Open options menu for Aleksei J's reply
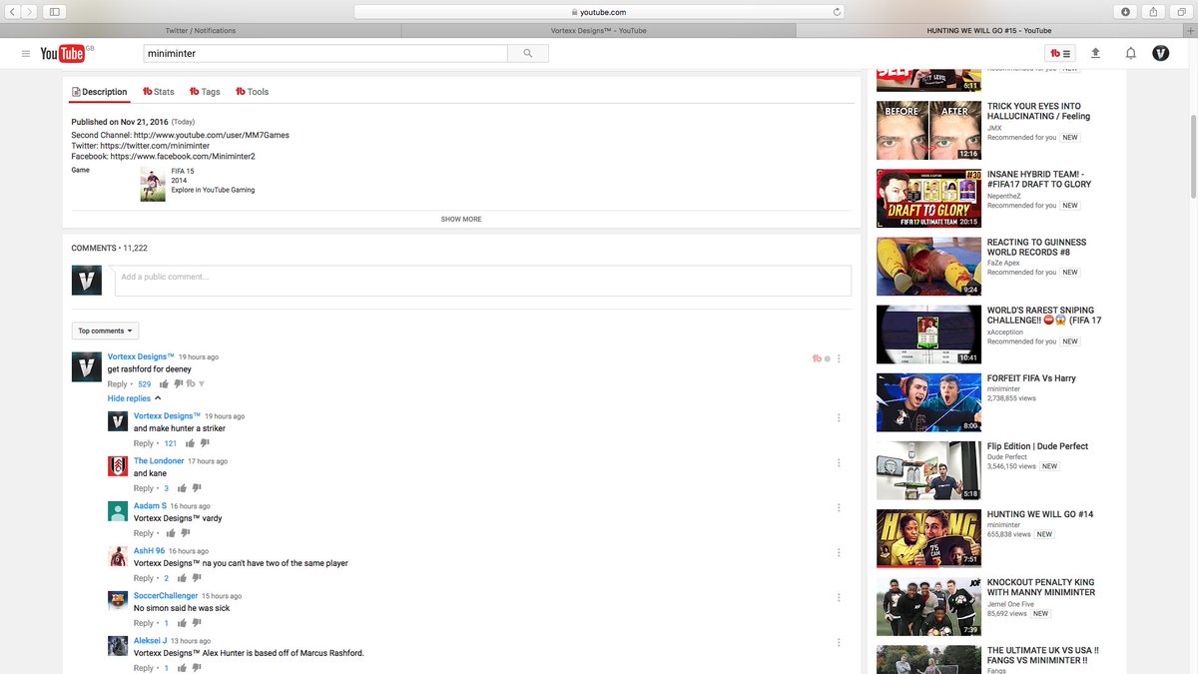 [839, 642]
